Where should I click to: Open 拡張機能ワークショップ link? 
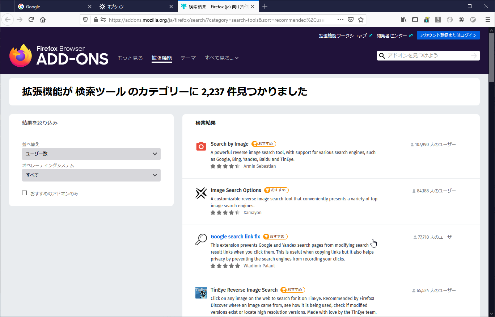tap(346, 36)
